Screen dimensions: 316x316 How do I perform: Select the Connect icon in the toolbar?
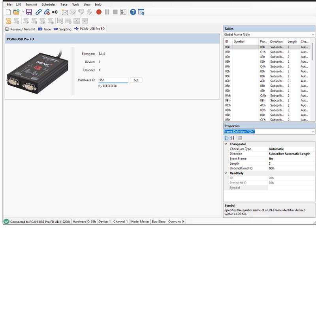tap(38, 12)
